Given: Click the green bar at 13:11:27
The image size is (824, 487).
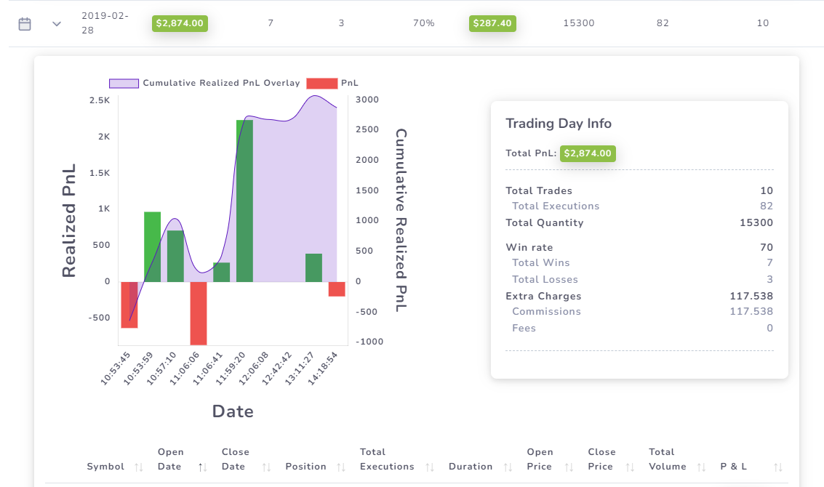Looking at the screenshot, I should pyautogui.click(x=313, y=268).
